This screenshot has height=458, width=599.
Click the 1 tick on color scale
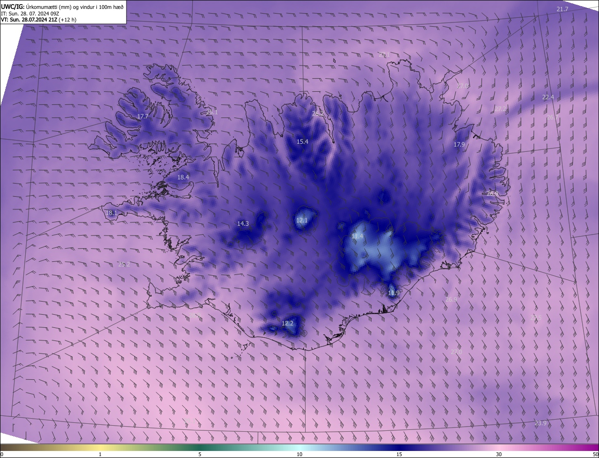click(100, 454)
